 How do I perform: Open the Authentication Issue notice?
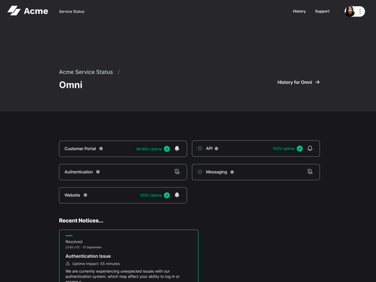coord(88,256)
